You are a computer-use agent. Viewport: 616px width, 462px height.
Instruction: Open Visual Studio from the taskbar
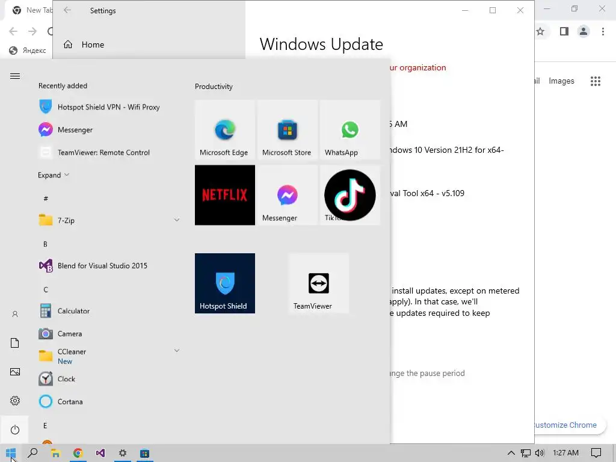point(100,453)
